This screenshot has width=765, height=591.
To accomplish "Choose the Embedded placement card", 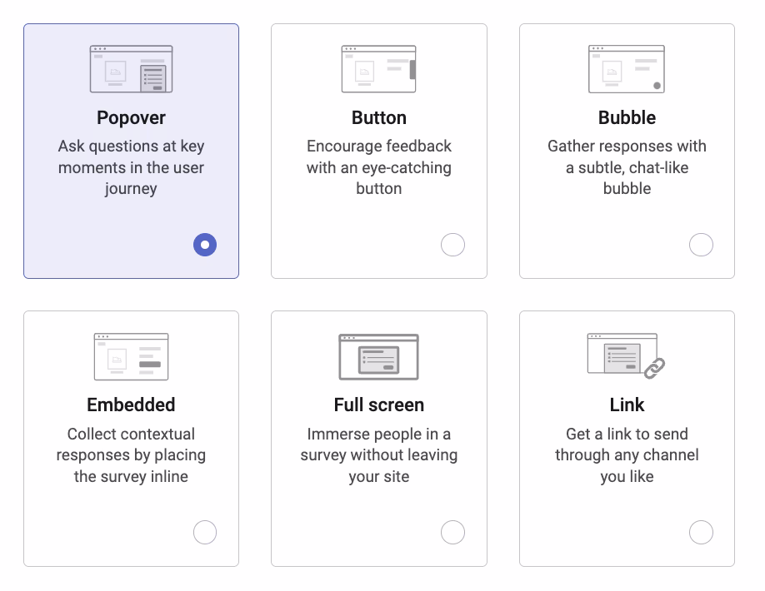I will pos(131,438).
